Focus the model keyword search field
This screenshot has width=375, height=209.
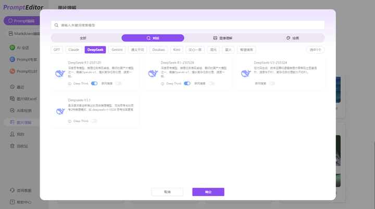coord(187,25)
